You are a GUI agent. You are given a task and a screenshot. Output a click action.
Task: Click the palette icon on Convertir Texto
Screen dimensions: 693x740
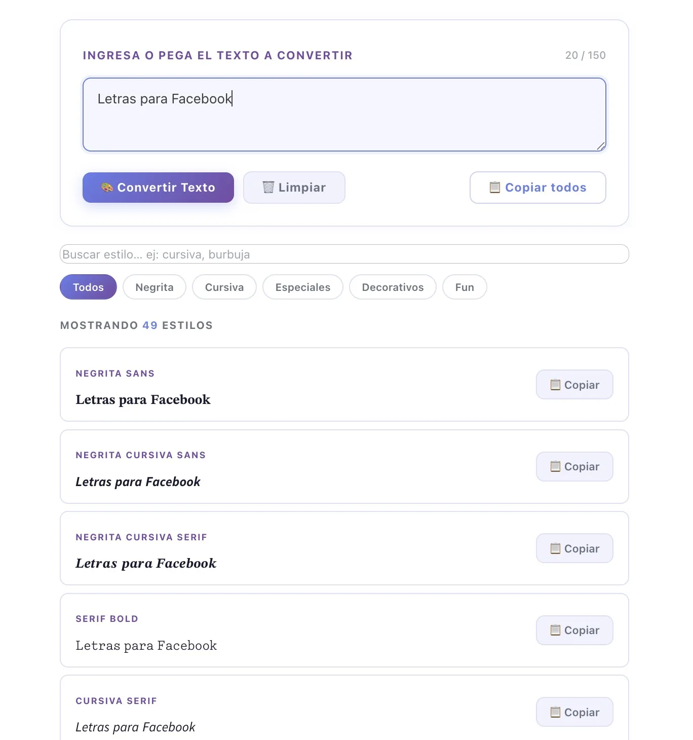106,188
